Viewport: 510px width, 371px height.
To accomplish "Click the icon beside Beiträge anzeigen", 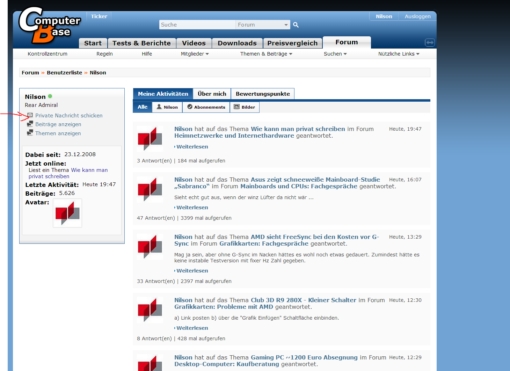I will (30, 124).
